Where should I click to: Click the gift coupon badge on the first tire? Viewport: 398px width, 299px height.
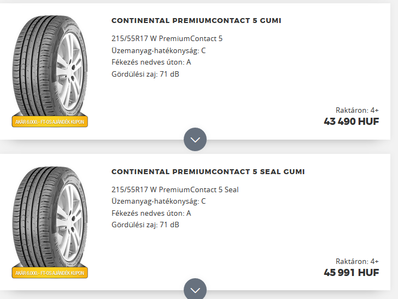50,122
